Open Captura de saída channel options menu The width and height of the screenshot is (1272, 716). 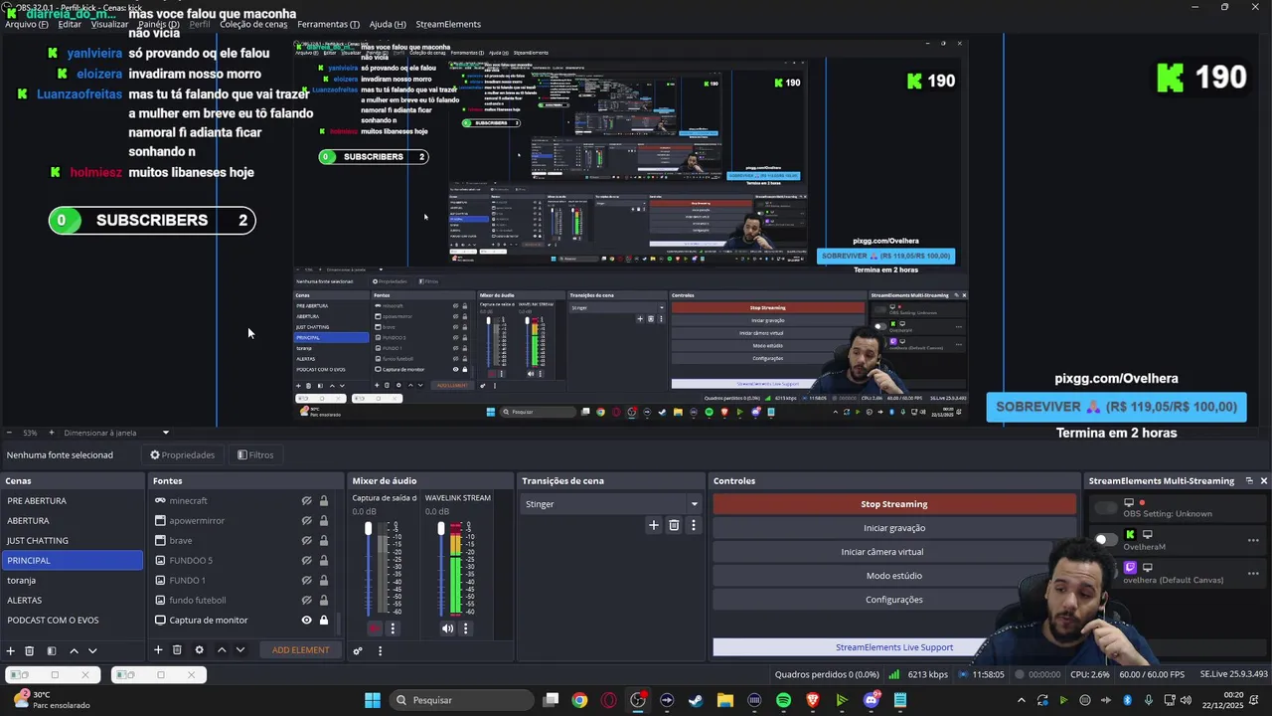coord(393,628)
